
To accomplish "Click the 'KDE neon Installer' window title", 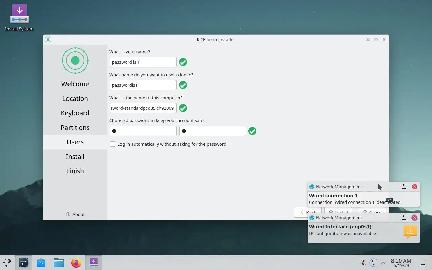I will (216, 39).
